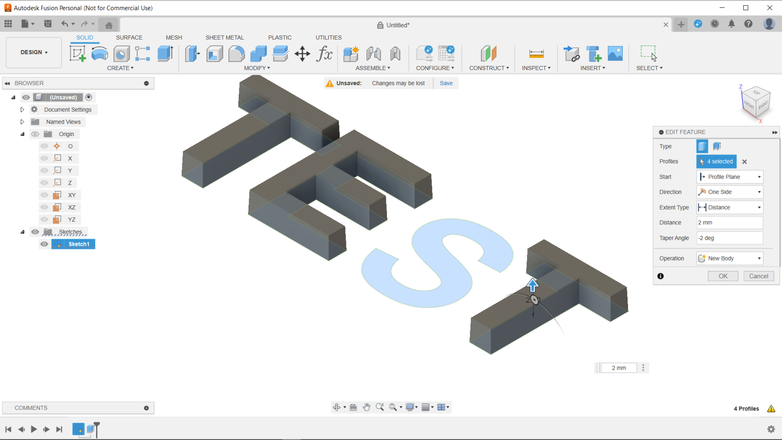Open the Data Panel grid icon

pyautogui.click(x=8, y=24)
